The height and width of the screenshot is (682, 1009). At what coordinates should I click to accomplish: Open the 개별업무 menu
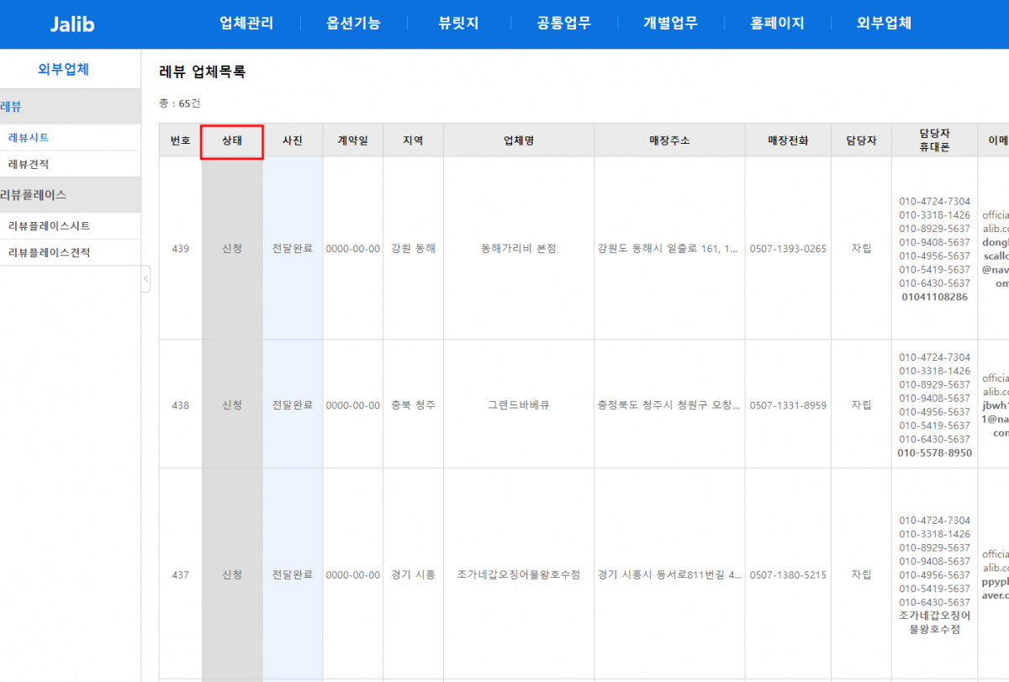(670, 24)
